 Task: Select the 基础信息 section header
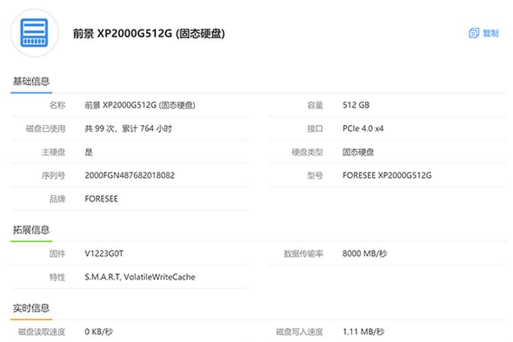tap(31, 82)
